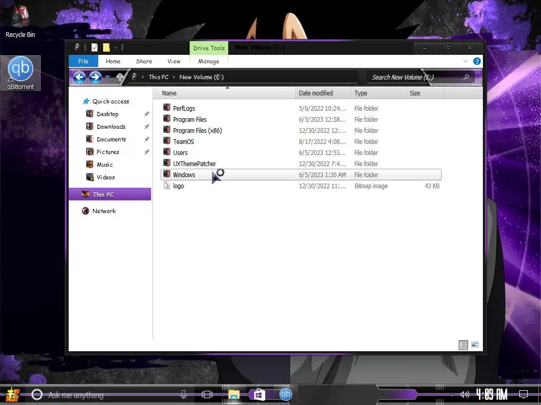Go up one folder level arrow
Screen dimensions: 541x405
[120, 77]
